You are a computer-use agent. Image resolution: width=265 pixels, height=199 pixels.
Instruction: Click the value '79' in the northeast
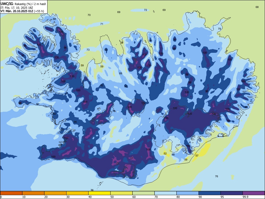coord(219,29)
